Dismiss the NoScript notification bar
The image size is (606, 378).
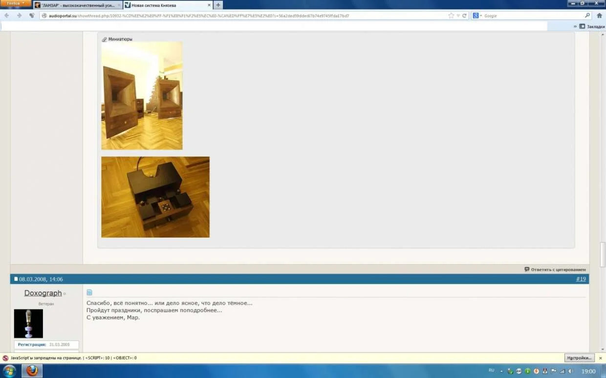[x=601, y=358]
